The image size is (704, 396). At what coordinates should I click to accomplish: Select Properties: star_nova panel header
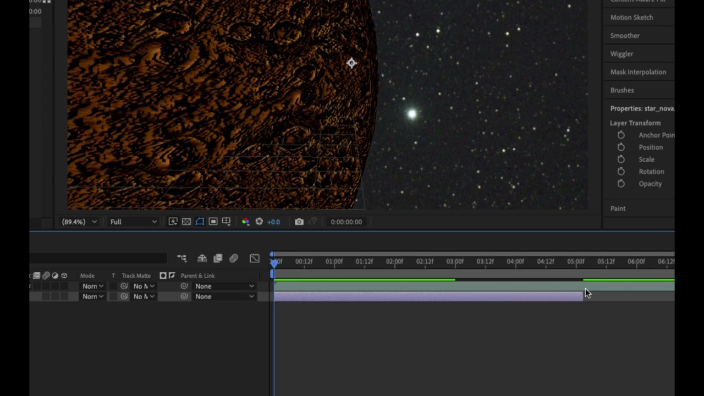[x=642, y=108]
